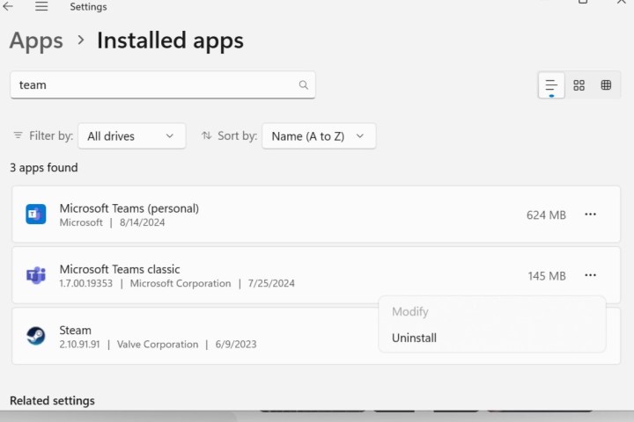The width and height of the screenshot is (634, 422).
Task: Select Modify in the context menu
Action: pyautogui.click(x=410, y=312)
